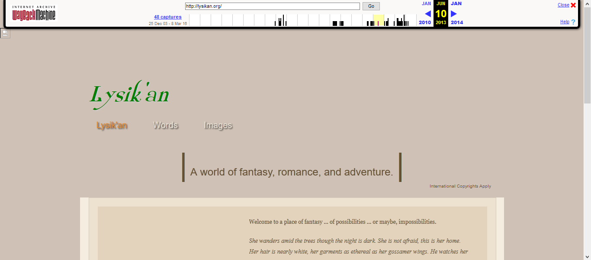Viewport: 591px width, 260px height.
Task: Open the Wayback Machine logo
Action: pyautogui.click(x=34, y=13)
